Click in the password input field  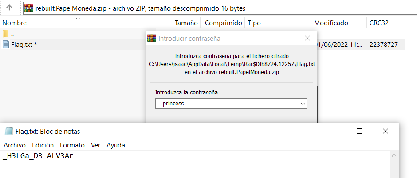pyautogui.click(x=226, y=104)
